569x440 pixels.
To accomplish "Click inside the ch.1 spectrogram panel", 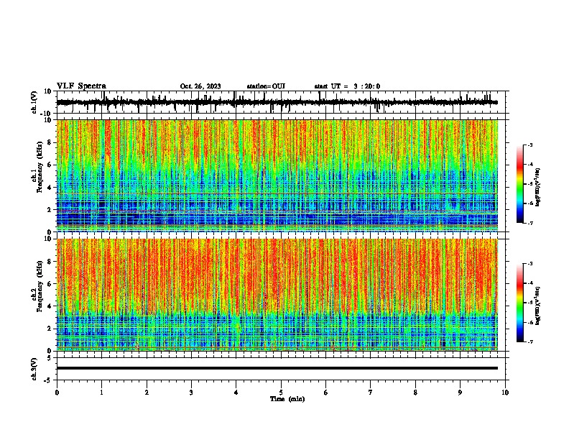I will pos(277,175).
